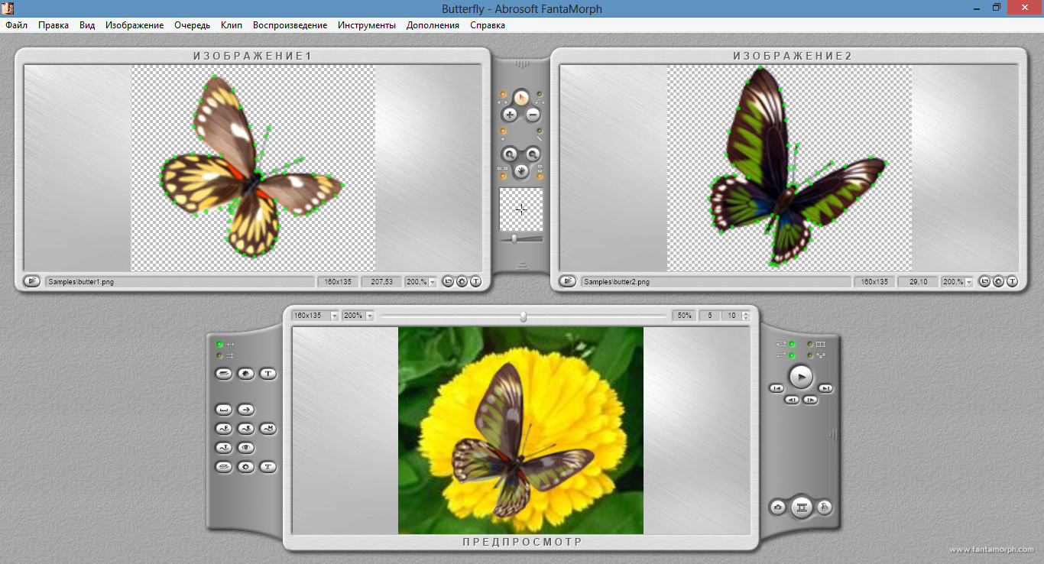Open the Файл menu

pos(16,25)
